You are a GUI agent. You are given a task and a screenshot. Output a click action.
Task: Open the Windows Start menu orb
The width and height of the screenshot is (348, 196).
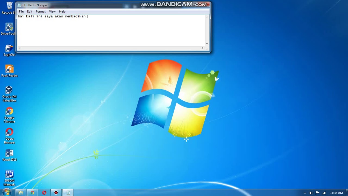(7, 192)
